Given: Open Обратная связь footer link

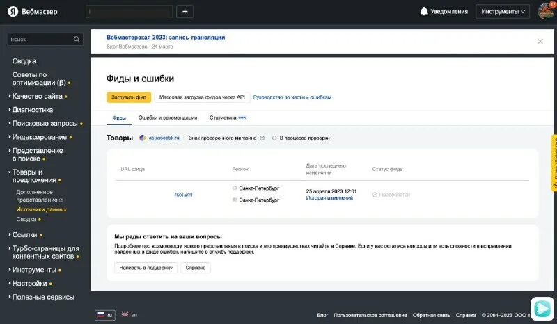Looking at the screenshot, I should point(431,315).
